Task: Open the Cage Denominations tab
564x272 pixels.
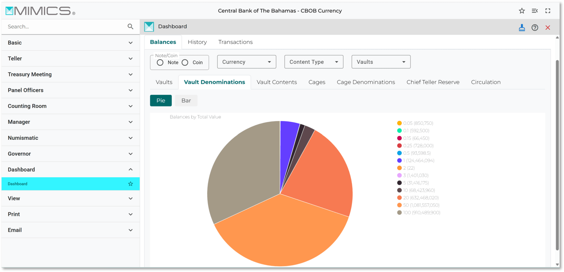Action: pos(366,82)
